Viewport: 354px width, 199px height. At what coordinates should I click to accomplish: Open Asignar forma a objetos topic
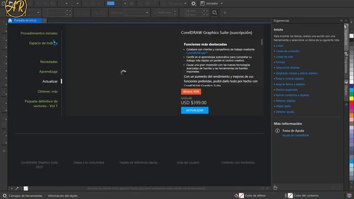pyautogui.click(x=290, y=85)
